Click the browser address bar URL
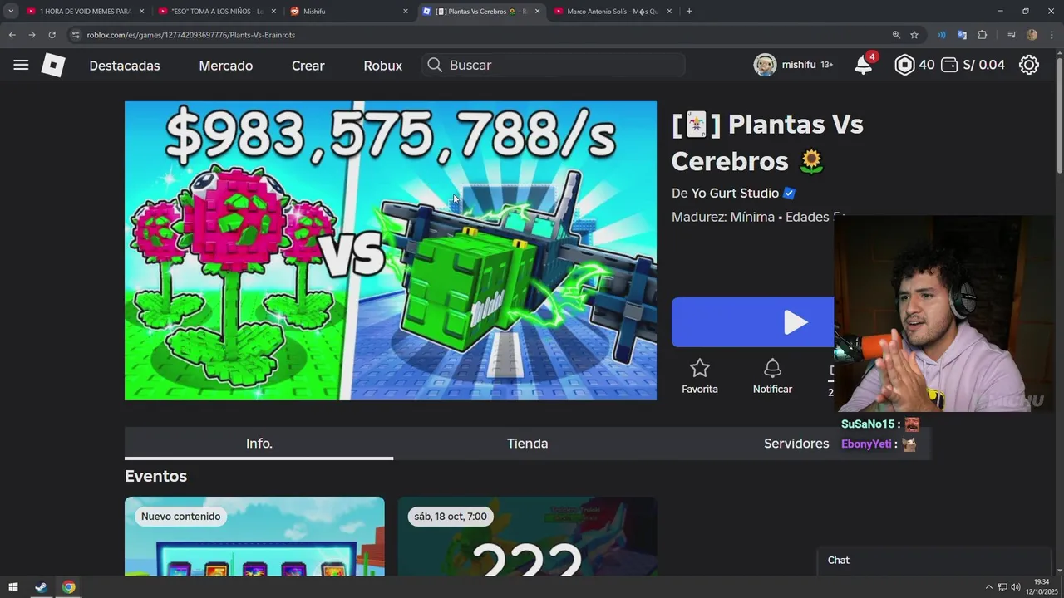1064x598 pixels. coord(191,35)
